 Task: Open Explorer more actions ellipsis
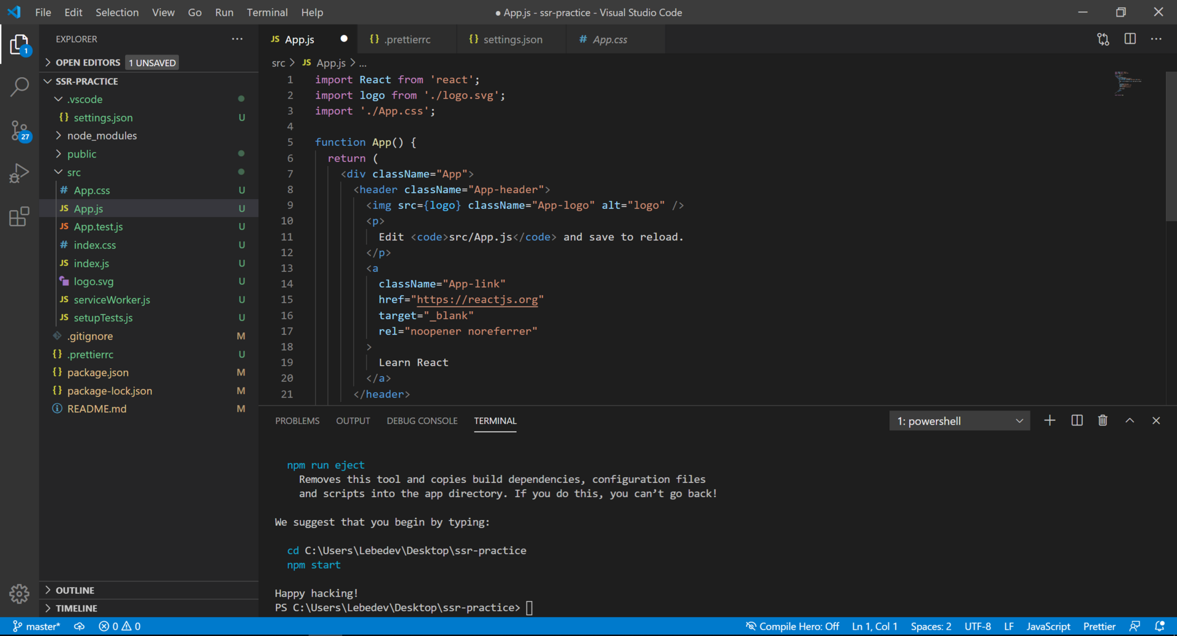coord(237,39)
